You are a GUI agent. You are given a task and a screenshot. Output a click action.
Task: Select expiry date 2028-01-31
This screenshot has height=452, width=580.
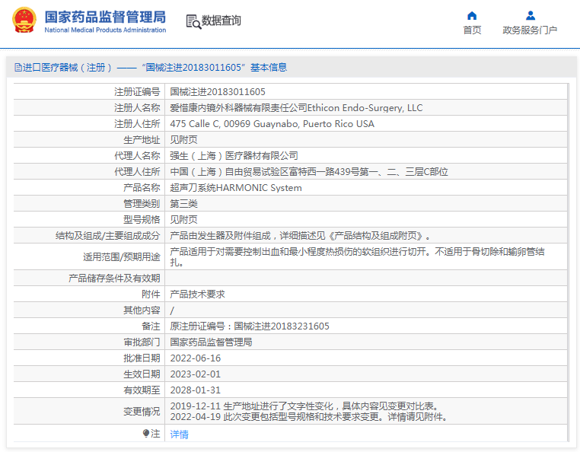click(x=196, y=390)
